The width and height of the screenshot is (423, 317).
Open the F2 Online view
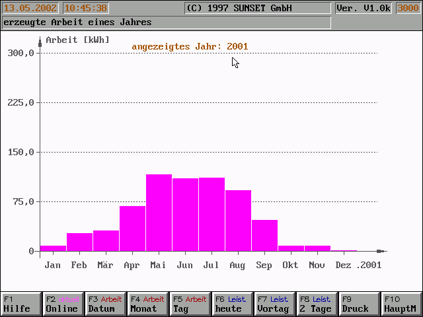[x=63, y=304]
